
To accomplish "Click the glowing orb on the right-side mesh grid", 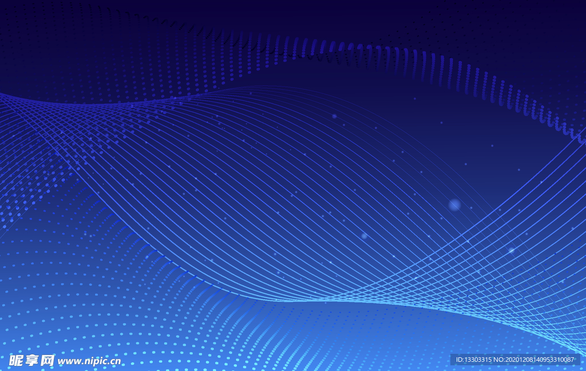I will [511, 250].
